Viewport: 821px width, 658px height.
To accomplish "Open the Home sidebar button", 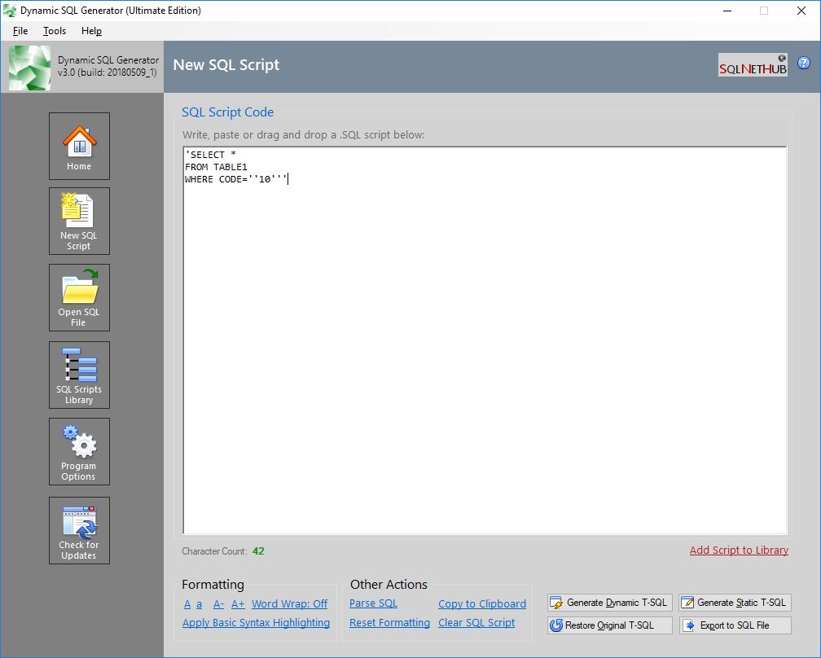I will pyautogui.click(x=79, y=146).
